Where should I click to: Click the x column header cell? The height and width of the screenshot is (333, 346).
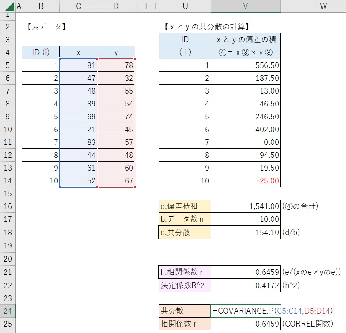(x=79, y=52)
